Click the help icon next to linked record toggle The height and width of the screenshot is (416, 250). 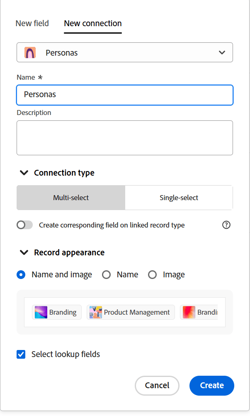coord(226,225)
